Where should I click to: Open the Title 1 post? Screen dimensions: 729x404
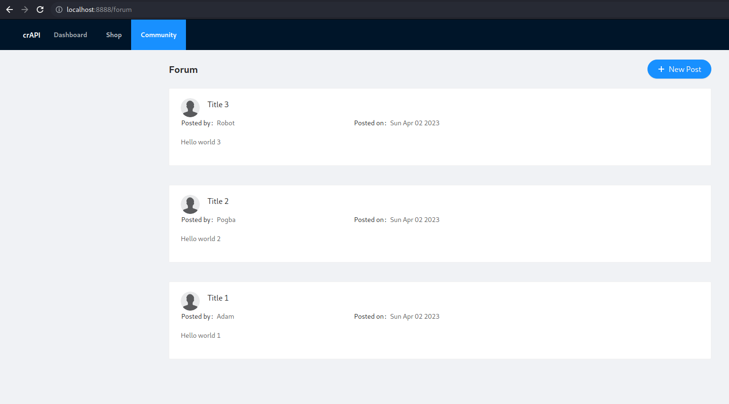coord(218,298)
